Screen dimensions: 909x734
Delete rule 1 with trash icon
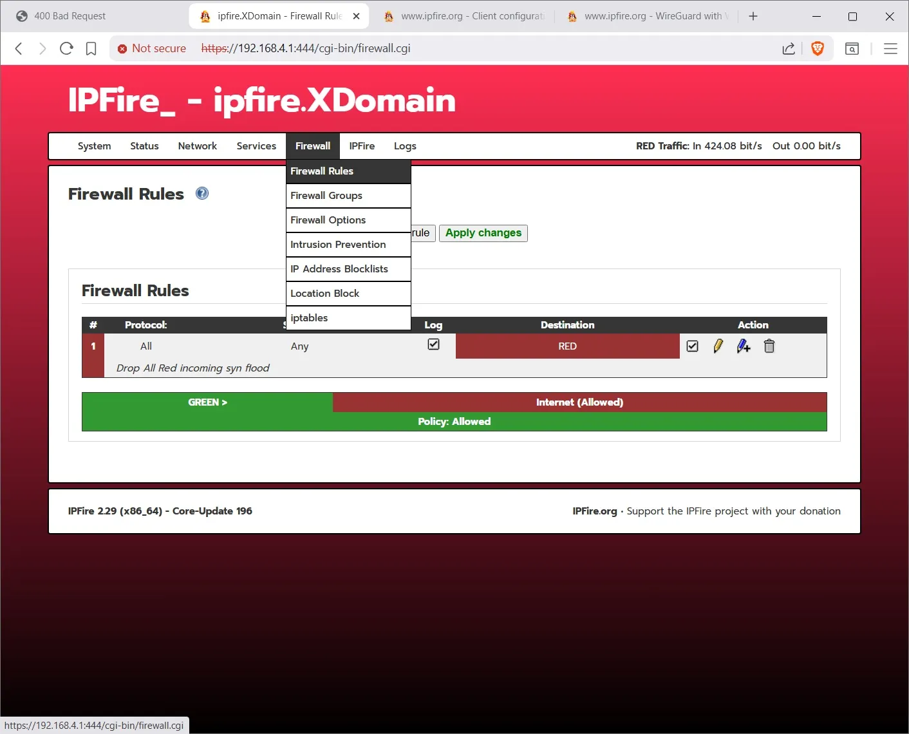point(769,346)
